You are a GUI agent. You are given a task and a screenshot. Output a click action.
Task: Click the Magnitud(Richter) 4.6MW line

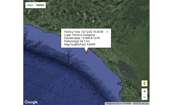tap(80, 44)
